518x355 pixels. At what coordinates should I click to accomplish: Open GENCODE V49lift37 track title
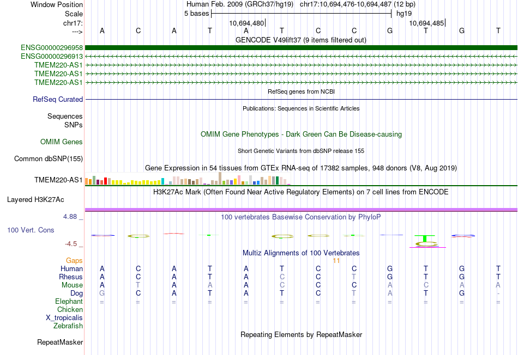(x=300, y=40)
